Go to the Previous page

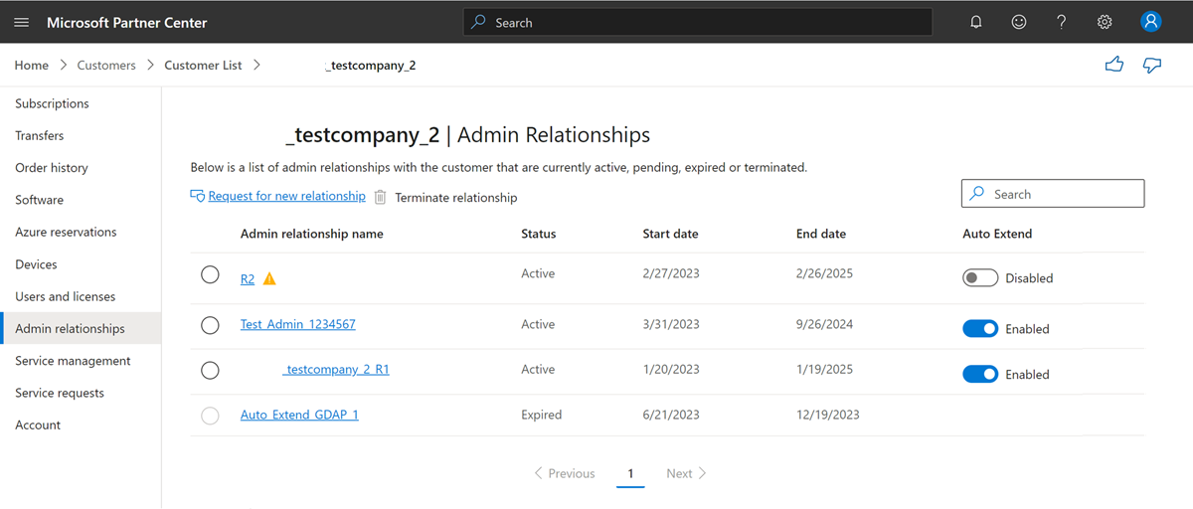click(x=565, y=473)
